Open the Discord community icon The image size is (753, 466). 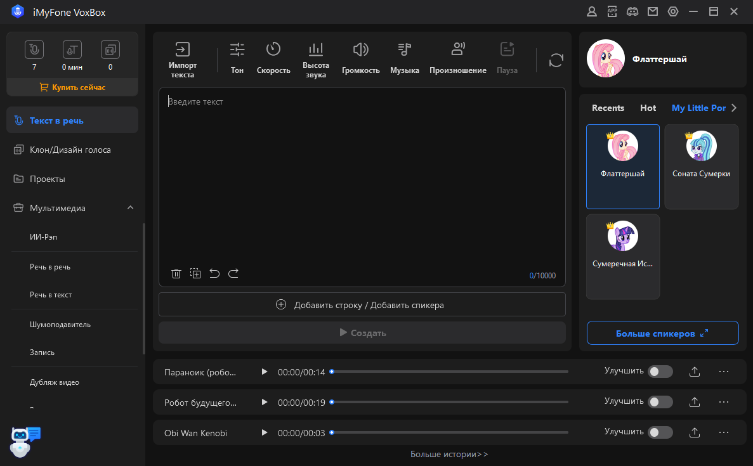pos(632,12)
